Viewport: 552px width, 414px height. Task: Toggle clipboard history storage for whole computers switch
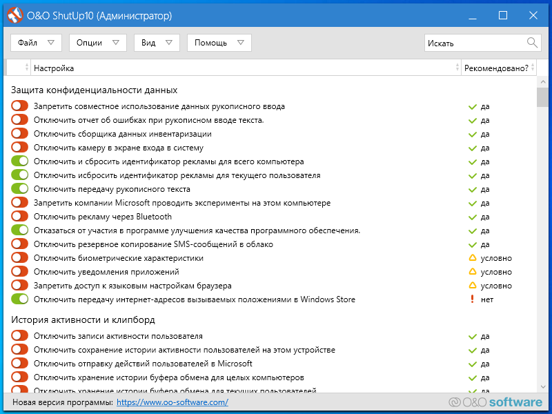pos(20,377)
